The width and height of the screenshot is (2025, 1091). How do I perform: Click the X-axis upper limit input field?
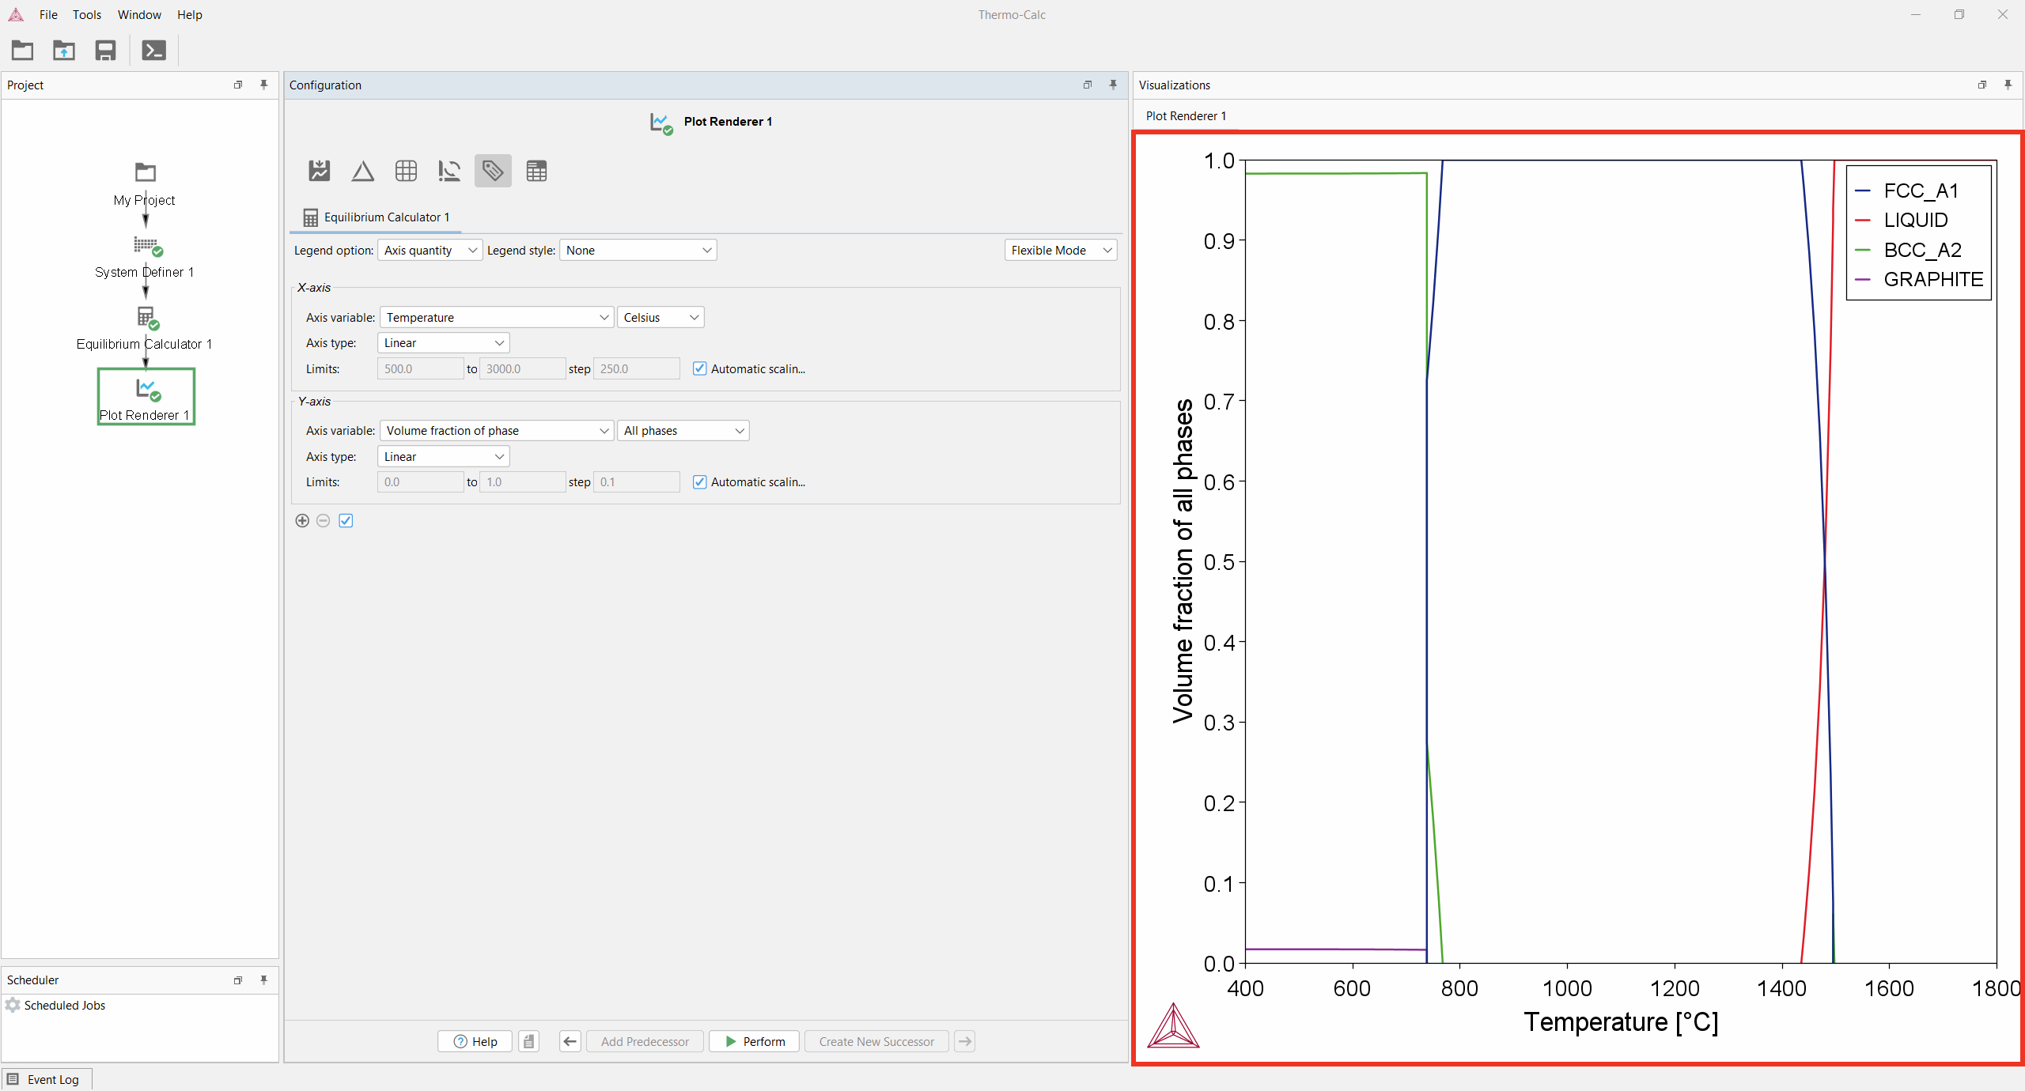click(x=521, y=368)
